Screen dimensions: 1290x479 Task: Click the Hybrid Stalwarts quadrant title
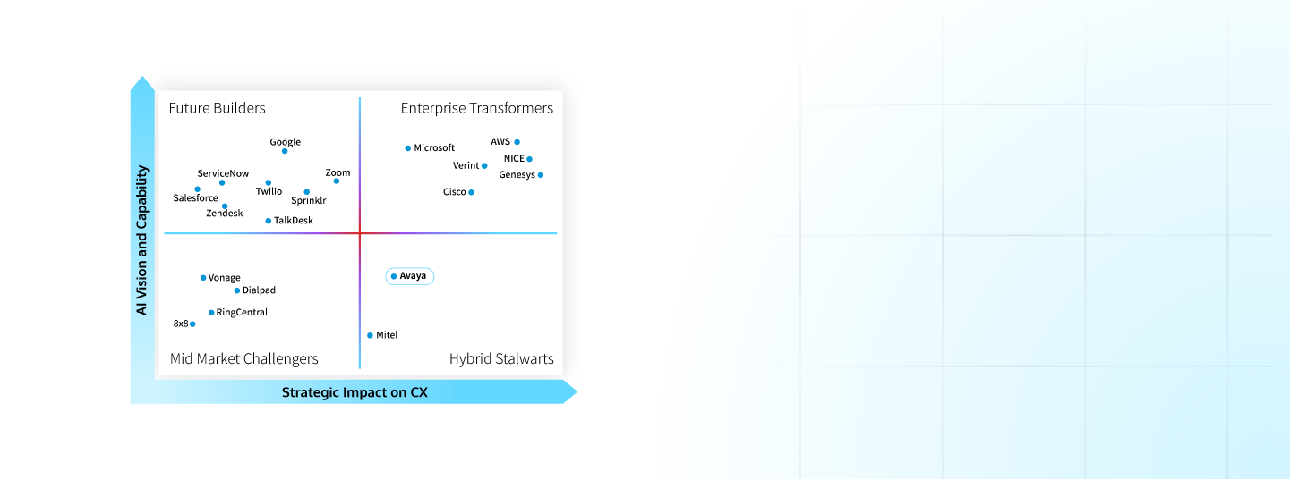[501, 358]
